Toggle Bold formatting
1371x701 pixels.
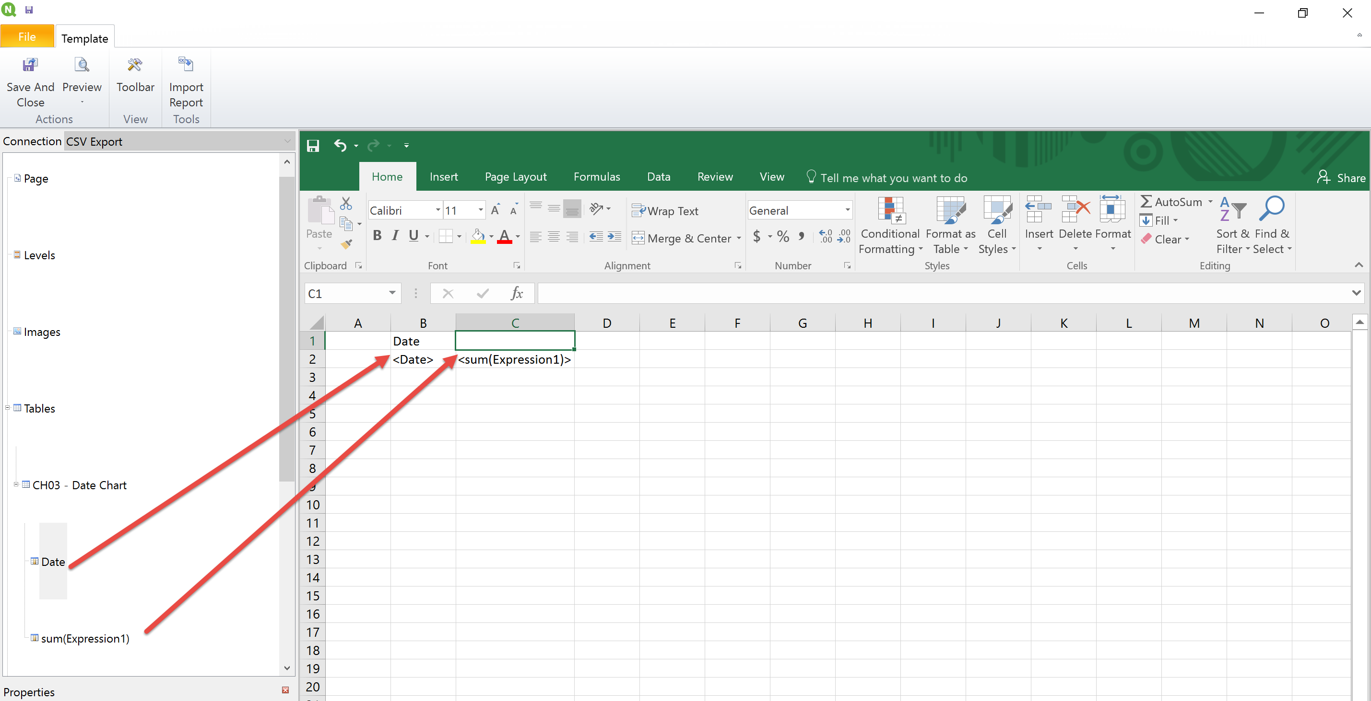(x=377, y=236)
